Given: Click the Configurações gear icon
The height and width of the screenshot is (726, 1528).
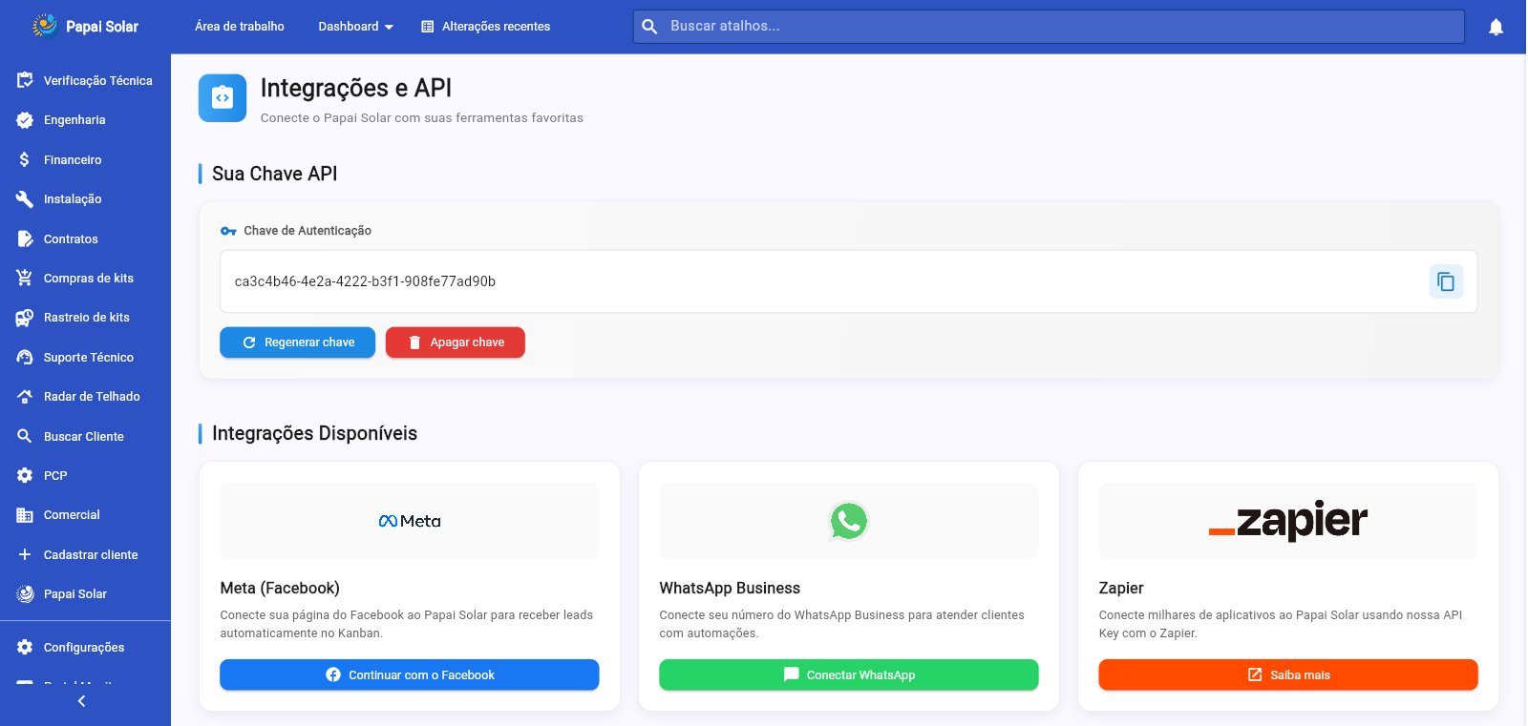Looking at the screenshot, I should tap(25, 647).
